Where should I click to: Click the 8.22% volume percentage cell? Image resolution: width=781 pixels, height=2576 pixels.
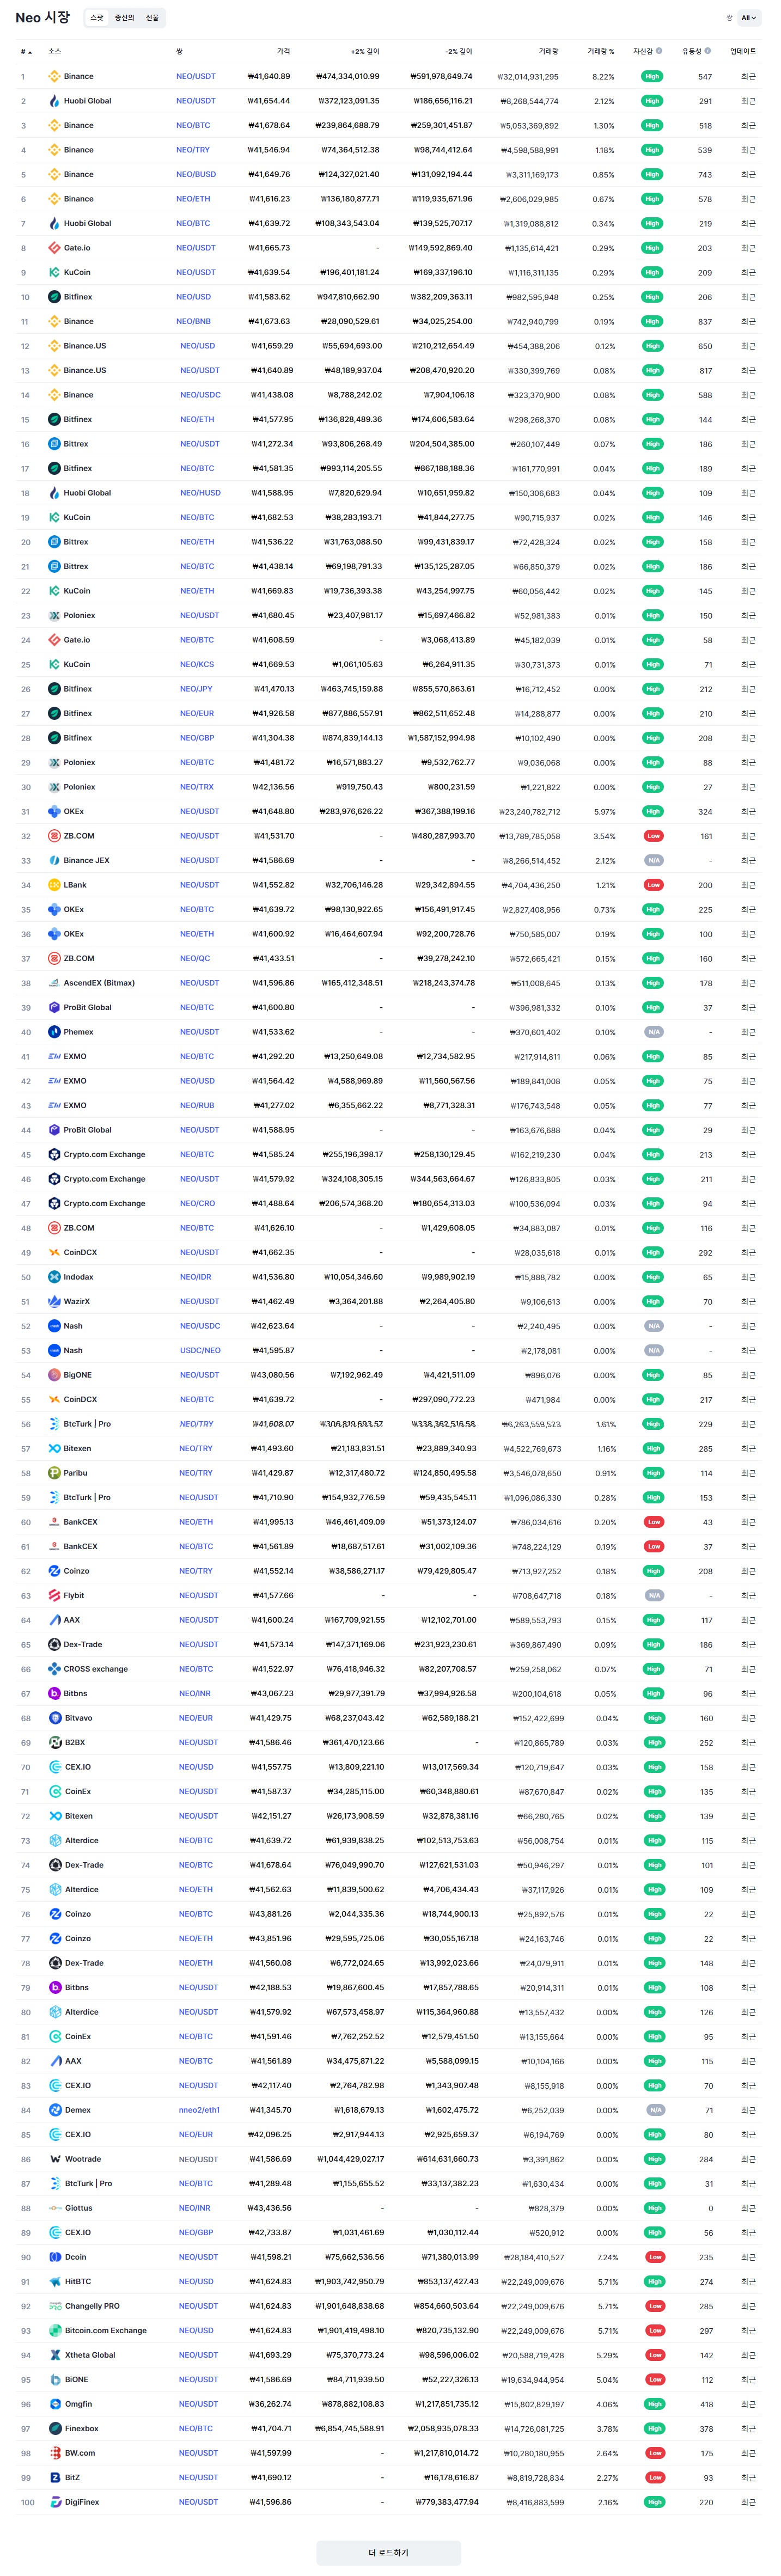click(x=603, y=76)
